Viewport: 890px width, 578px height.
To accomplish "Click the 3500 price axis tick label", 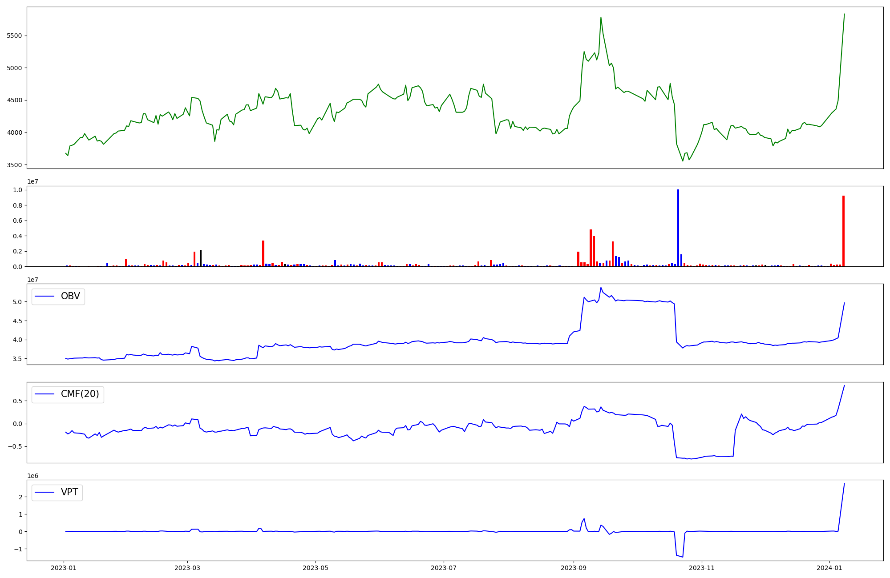I will pos(15,165).
